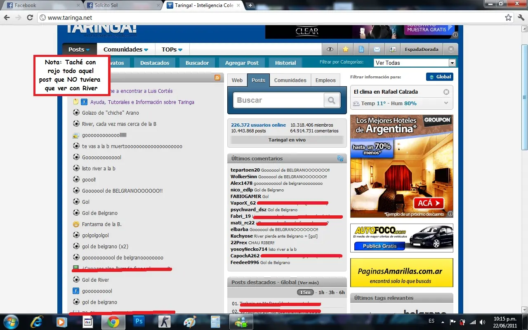Open the "Gol de River" post

(96, 280)
